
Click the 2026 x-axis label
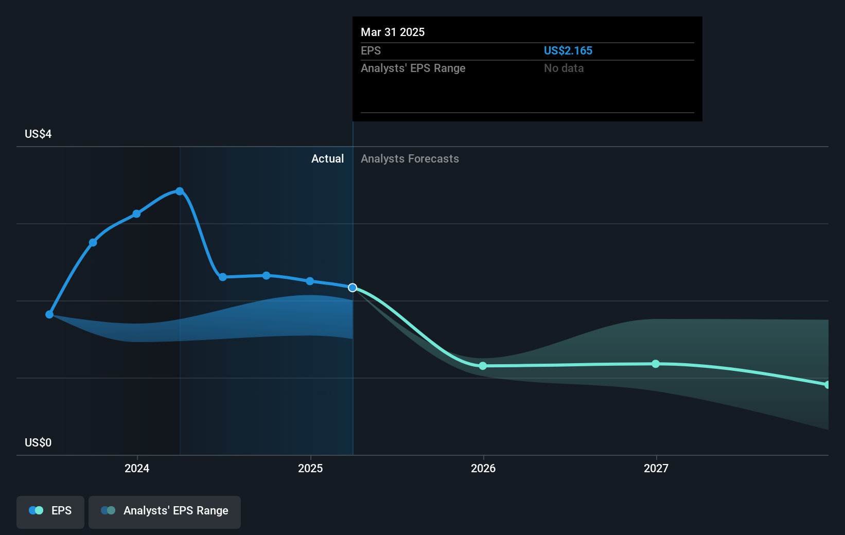coord(483,468)
